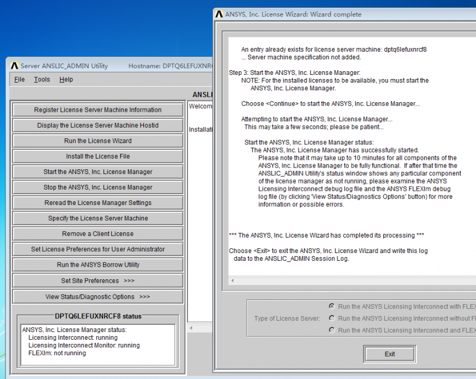Stop the ANSYS, Inc. License Manager
Screen dimensions: 476x379
click(98, 187)
